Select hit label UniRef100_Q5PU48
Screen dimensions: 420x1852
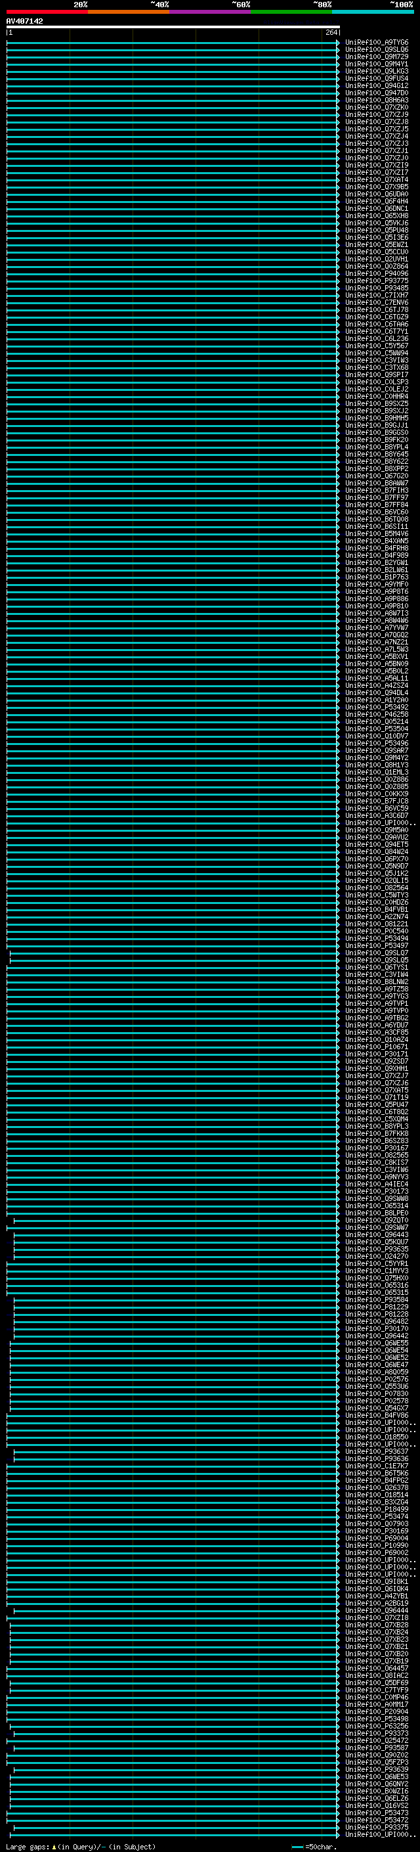tap(377, 230)
